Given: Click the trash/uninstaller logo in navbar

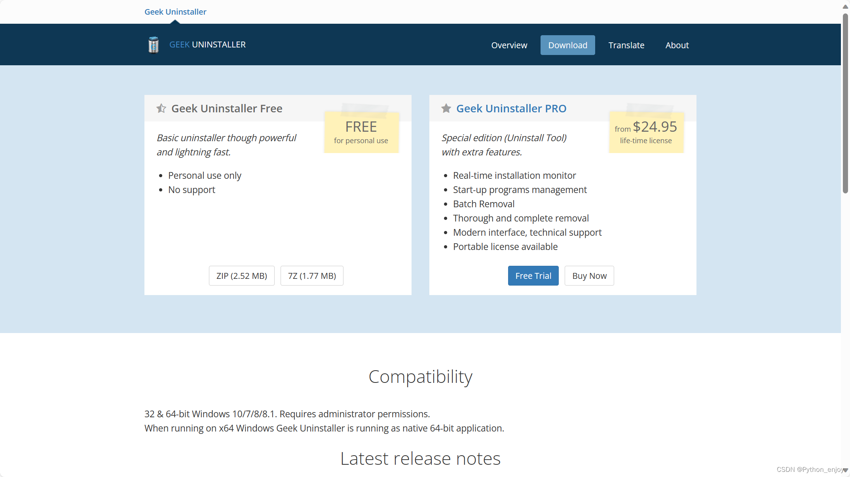Looking at the screenshot, I should 153,45.
